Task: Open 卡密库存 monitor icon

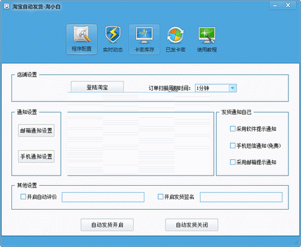Action: pyautogui.click(x=144, y=39)
